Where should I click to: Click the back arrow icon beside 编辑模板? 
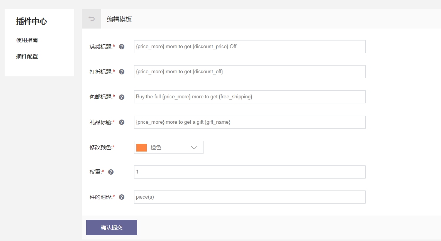coord(92,19)
